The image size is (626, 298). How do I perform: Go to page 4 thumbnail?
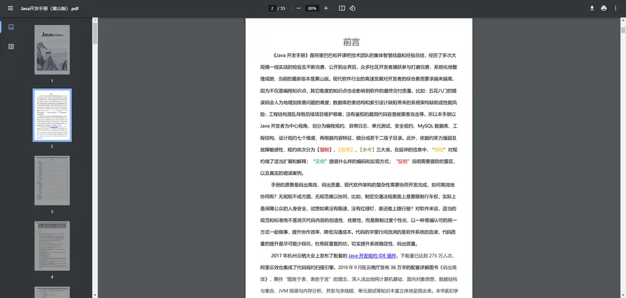click(52, 246)
